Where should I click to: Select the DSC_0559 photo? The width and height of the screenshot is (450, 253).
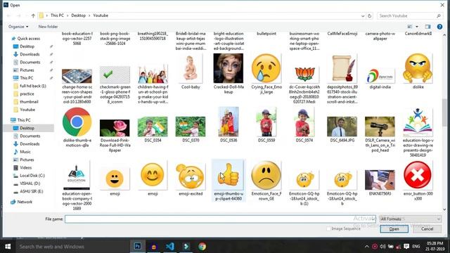[x=266, y=124]
